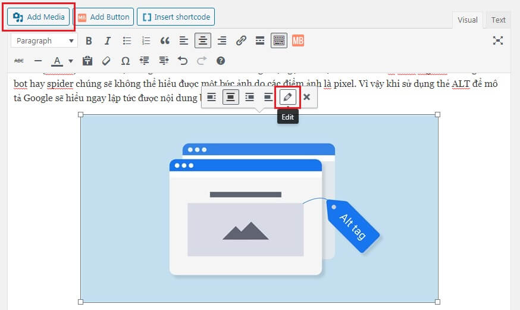Set image to no alignment
This screenshot has height=310, width=520.
[268, 97]
